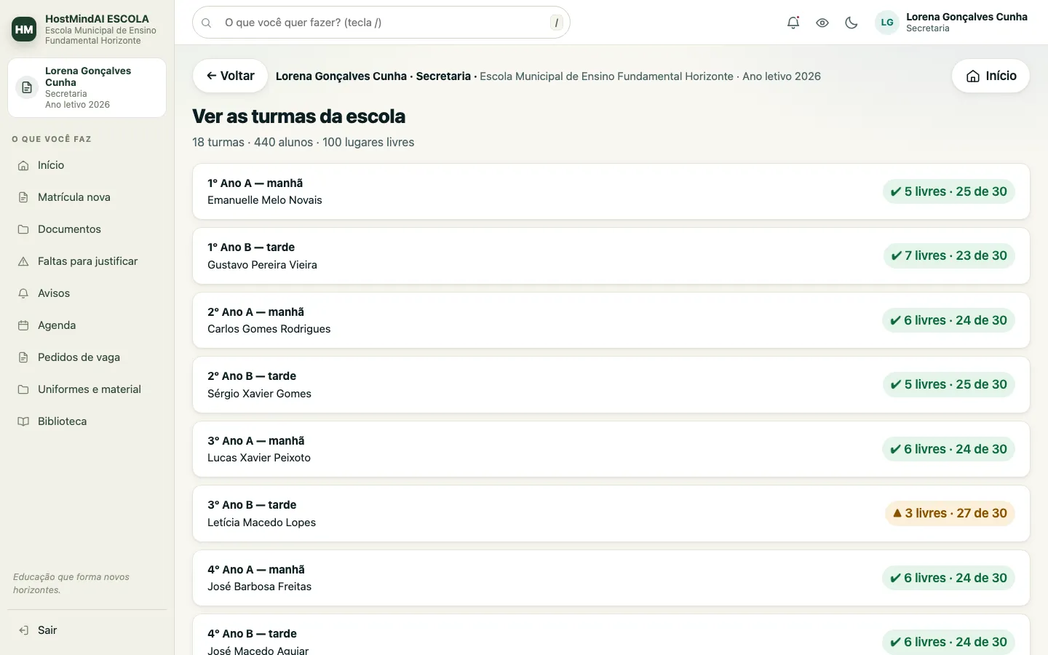
Task: Click the '6 livres · 24 de 30' badge of 2º Ano A
Action: (948, 320)
